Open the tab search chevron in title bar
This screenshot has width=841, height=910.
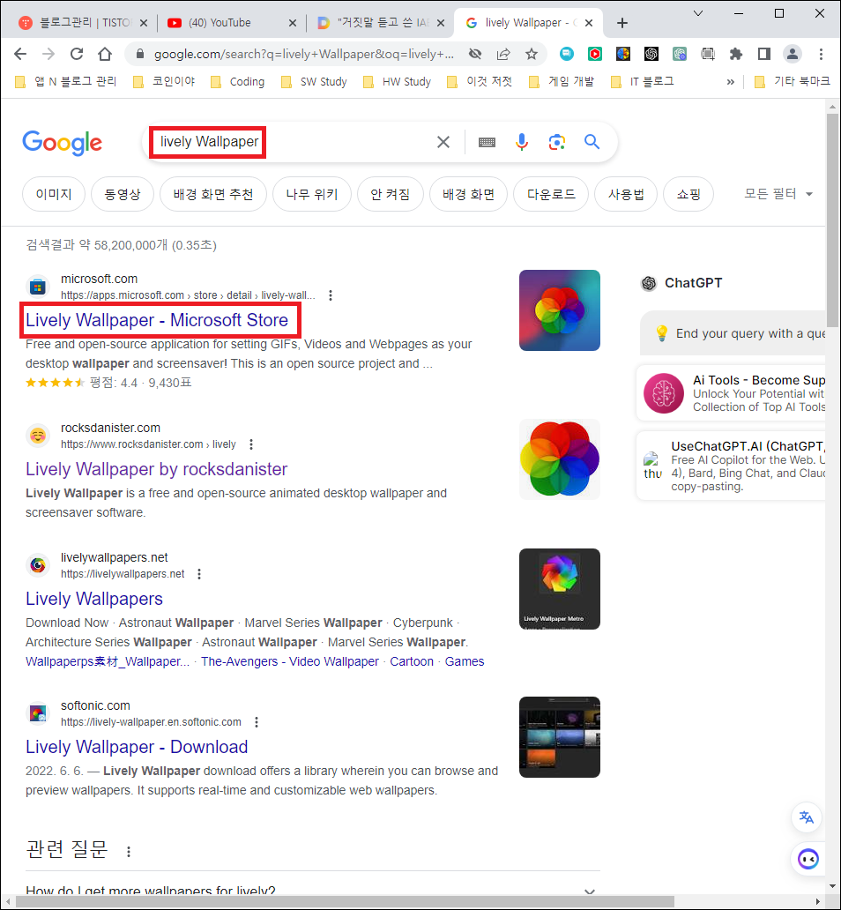click(698, 13)
